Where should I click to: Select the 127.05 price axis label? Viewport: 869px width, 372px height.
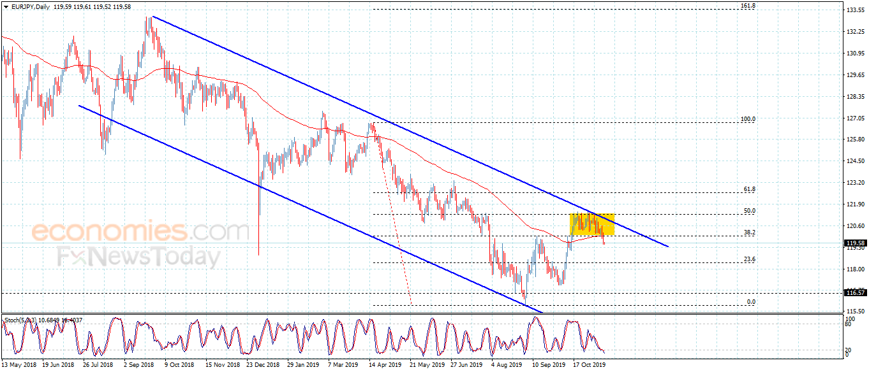tap(855, 118)
